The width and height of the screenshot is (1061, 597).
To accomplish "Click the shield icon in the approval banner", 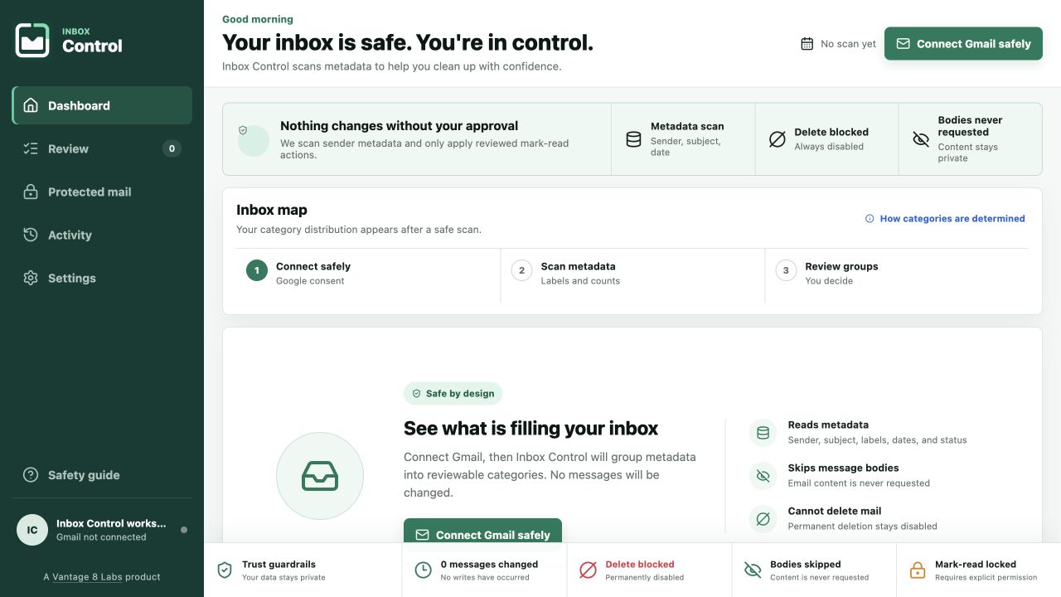I will coord(243,130).
